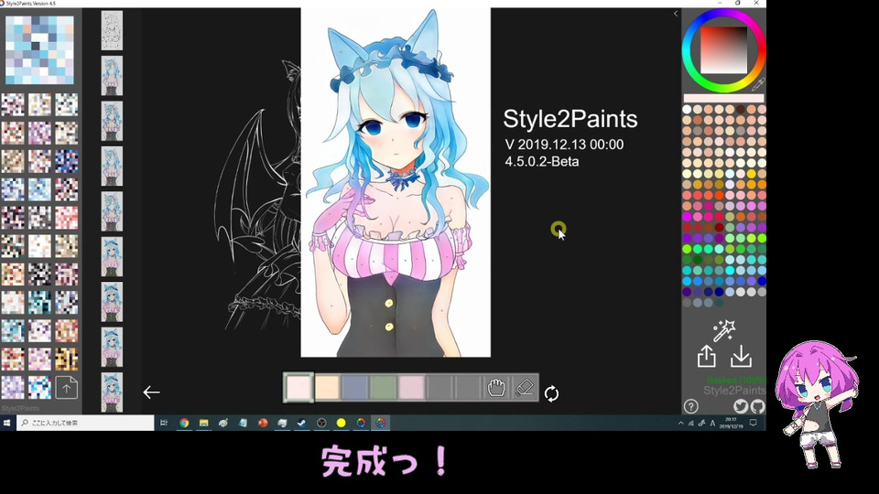The width and height of the screenshot is (879, 494).
Task: Select the peach color slot
Action: coord(327,387)
